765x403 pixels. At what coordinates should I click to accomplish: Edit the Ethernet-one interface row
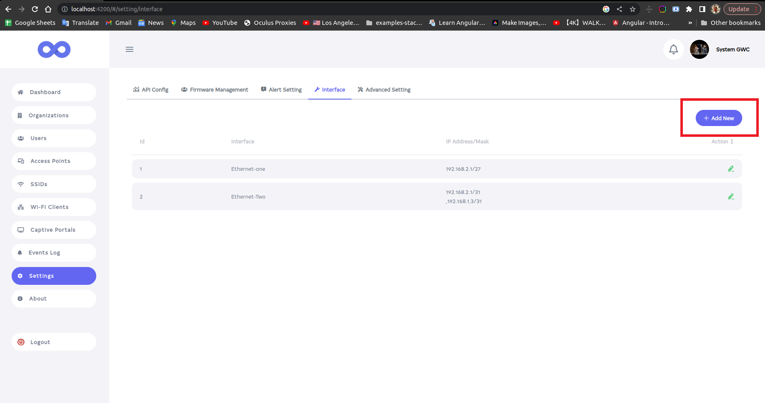coord(731,169)
